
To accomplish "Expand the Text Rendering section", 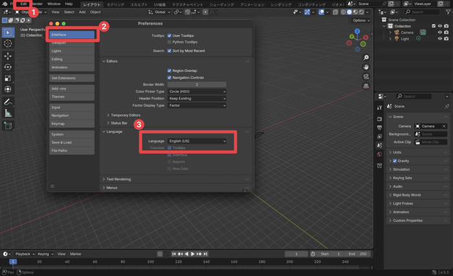I will pos(118,179).
